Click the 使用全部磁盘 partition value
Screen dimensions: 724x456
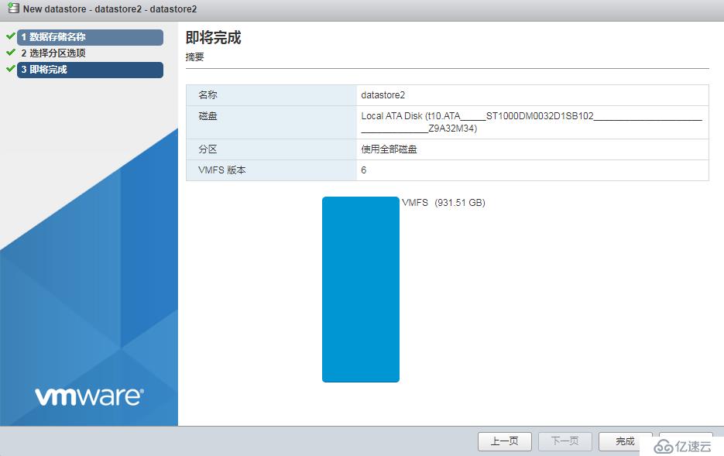pos(389,149)
